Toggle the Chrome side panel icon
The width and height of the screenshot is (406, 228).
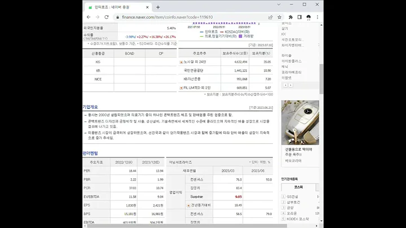point(299,17)
